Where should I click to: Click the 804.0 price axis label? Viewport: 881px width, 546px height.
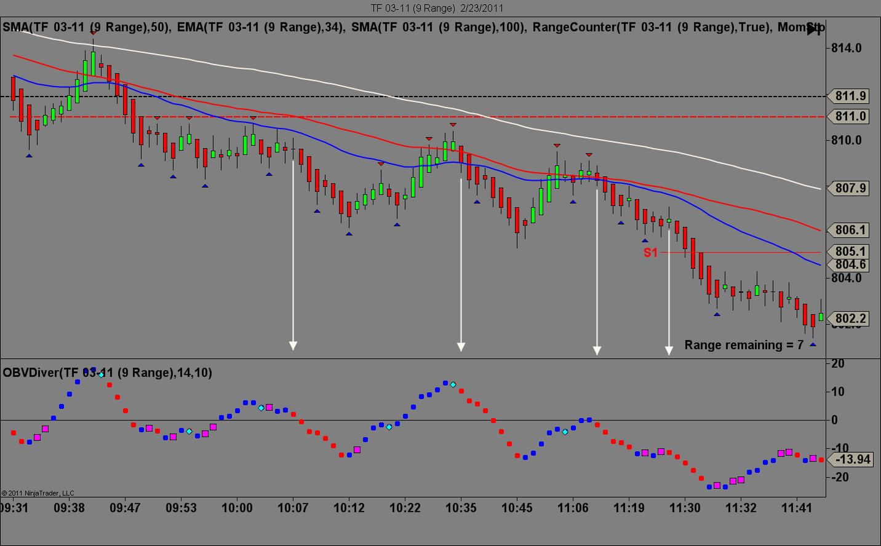[847, 278]
